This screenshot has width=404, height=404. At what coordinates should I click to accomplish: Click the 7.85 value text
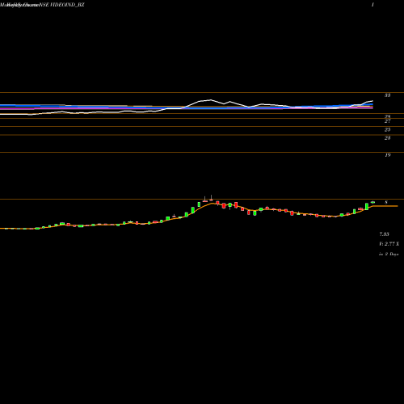[x=384, y=234]
